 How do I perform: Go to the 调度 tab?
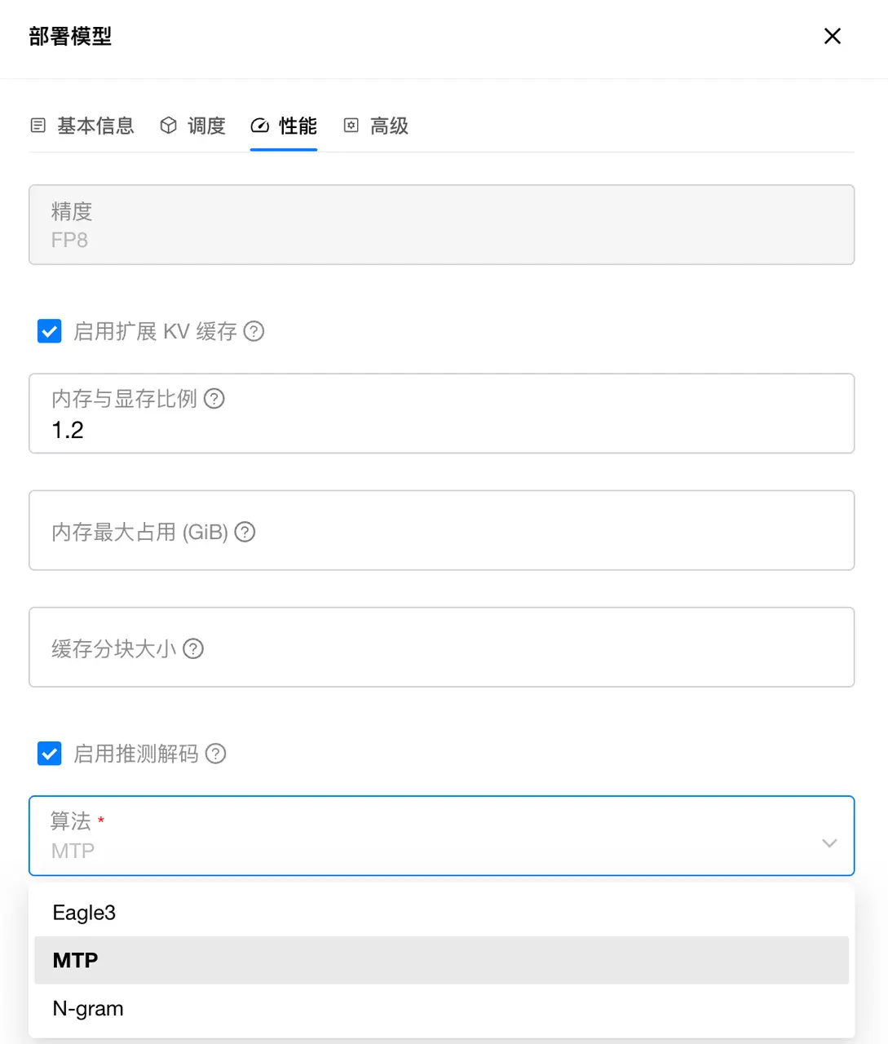tap(193, 126)
